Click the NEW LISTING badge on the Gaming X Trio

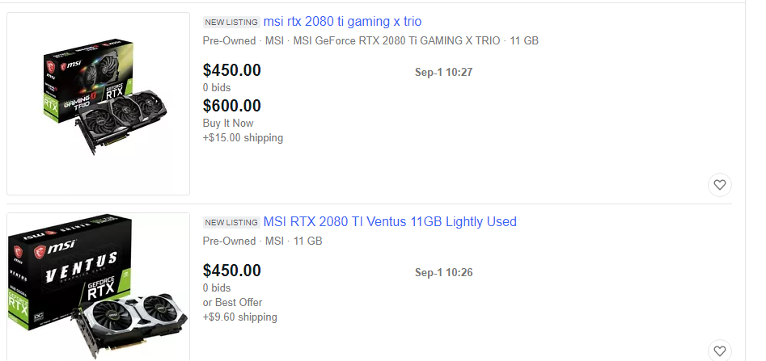point(231,22)
